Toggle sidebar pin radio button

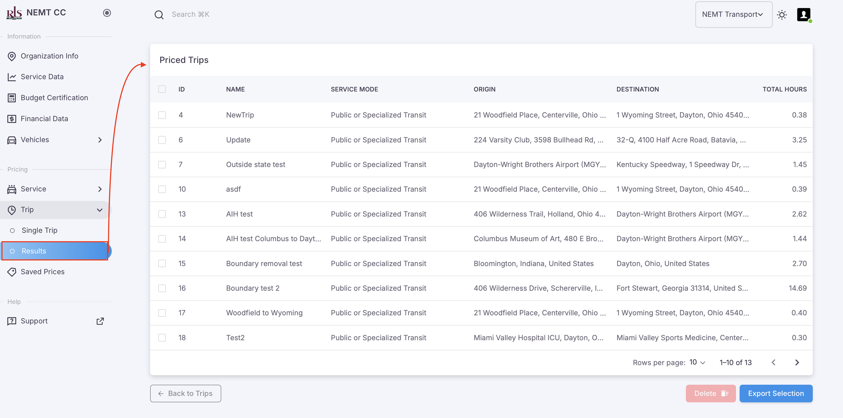(107, 13)
